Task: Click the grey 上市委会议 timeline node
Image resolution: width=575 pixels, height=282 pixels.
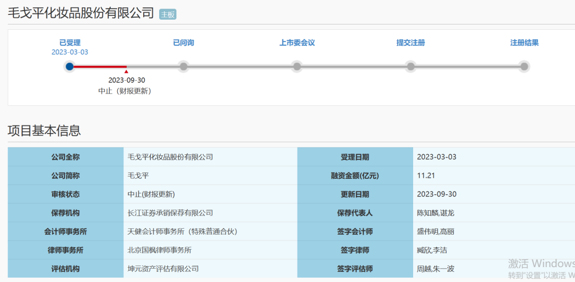Action: click(297, 67)
